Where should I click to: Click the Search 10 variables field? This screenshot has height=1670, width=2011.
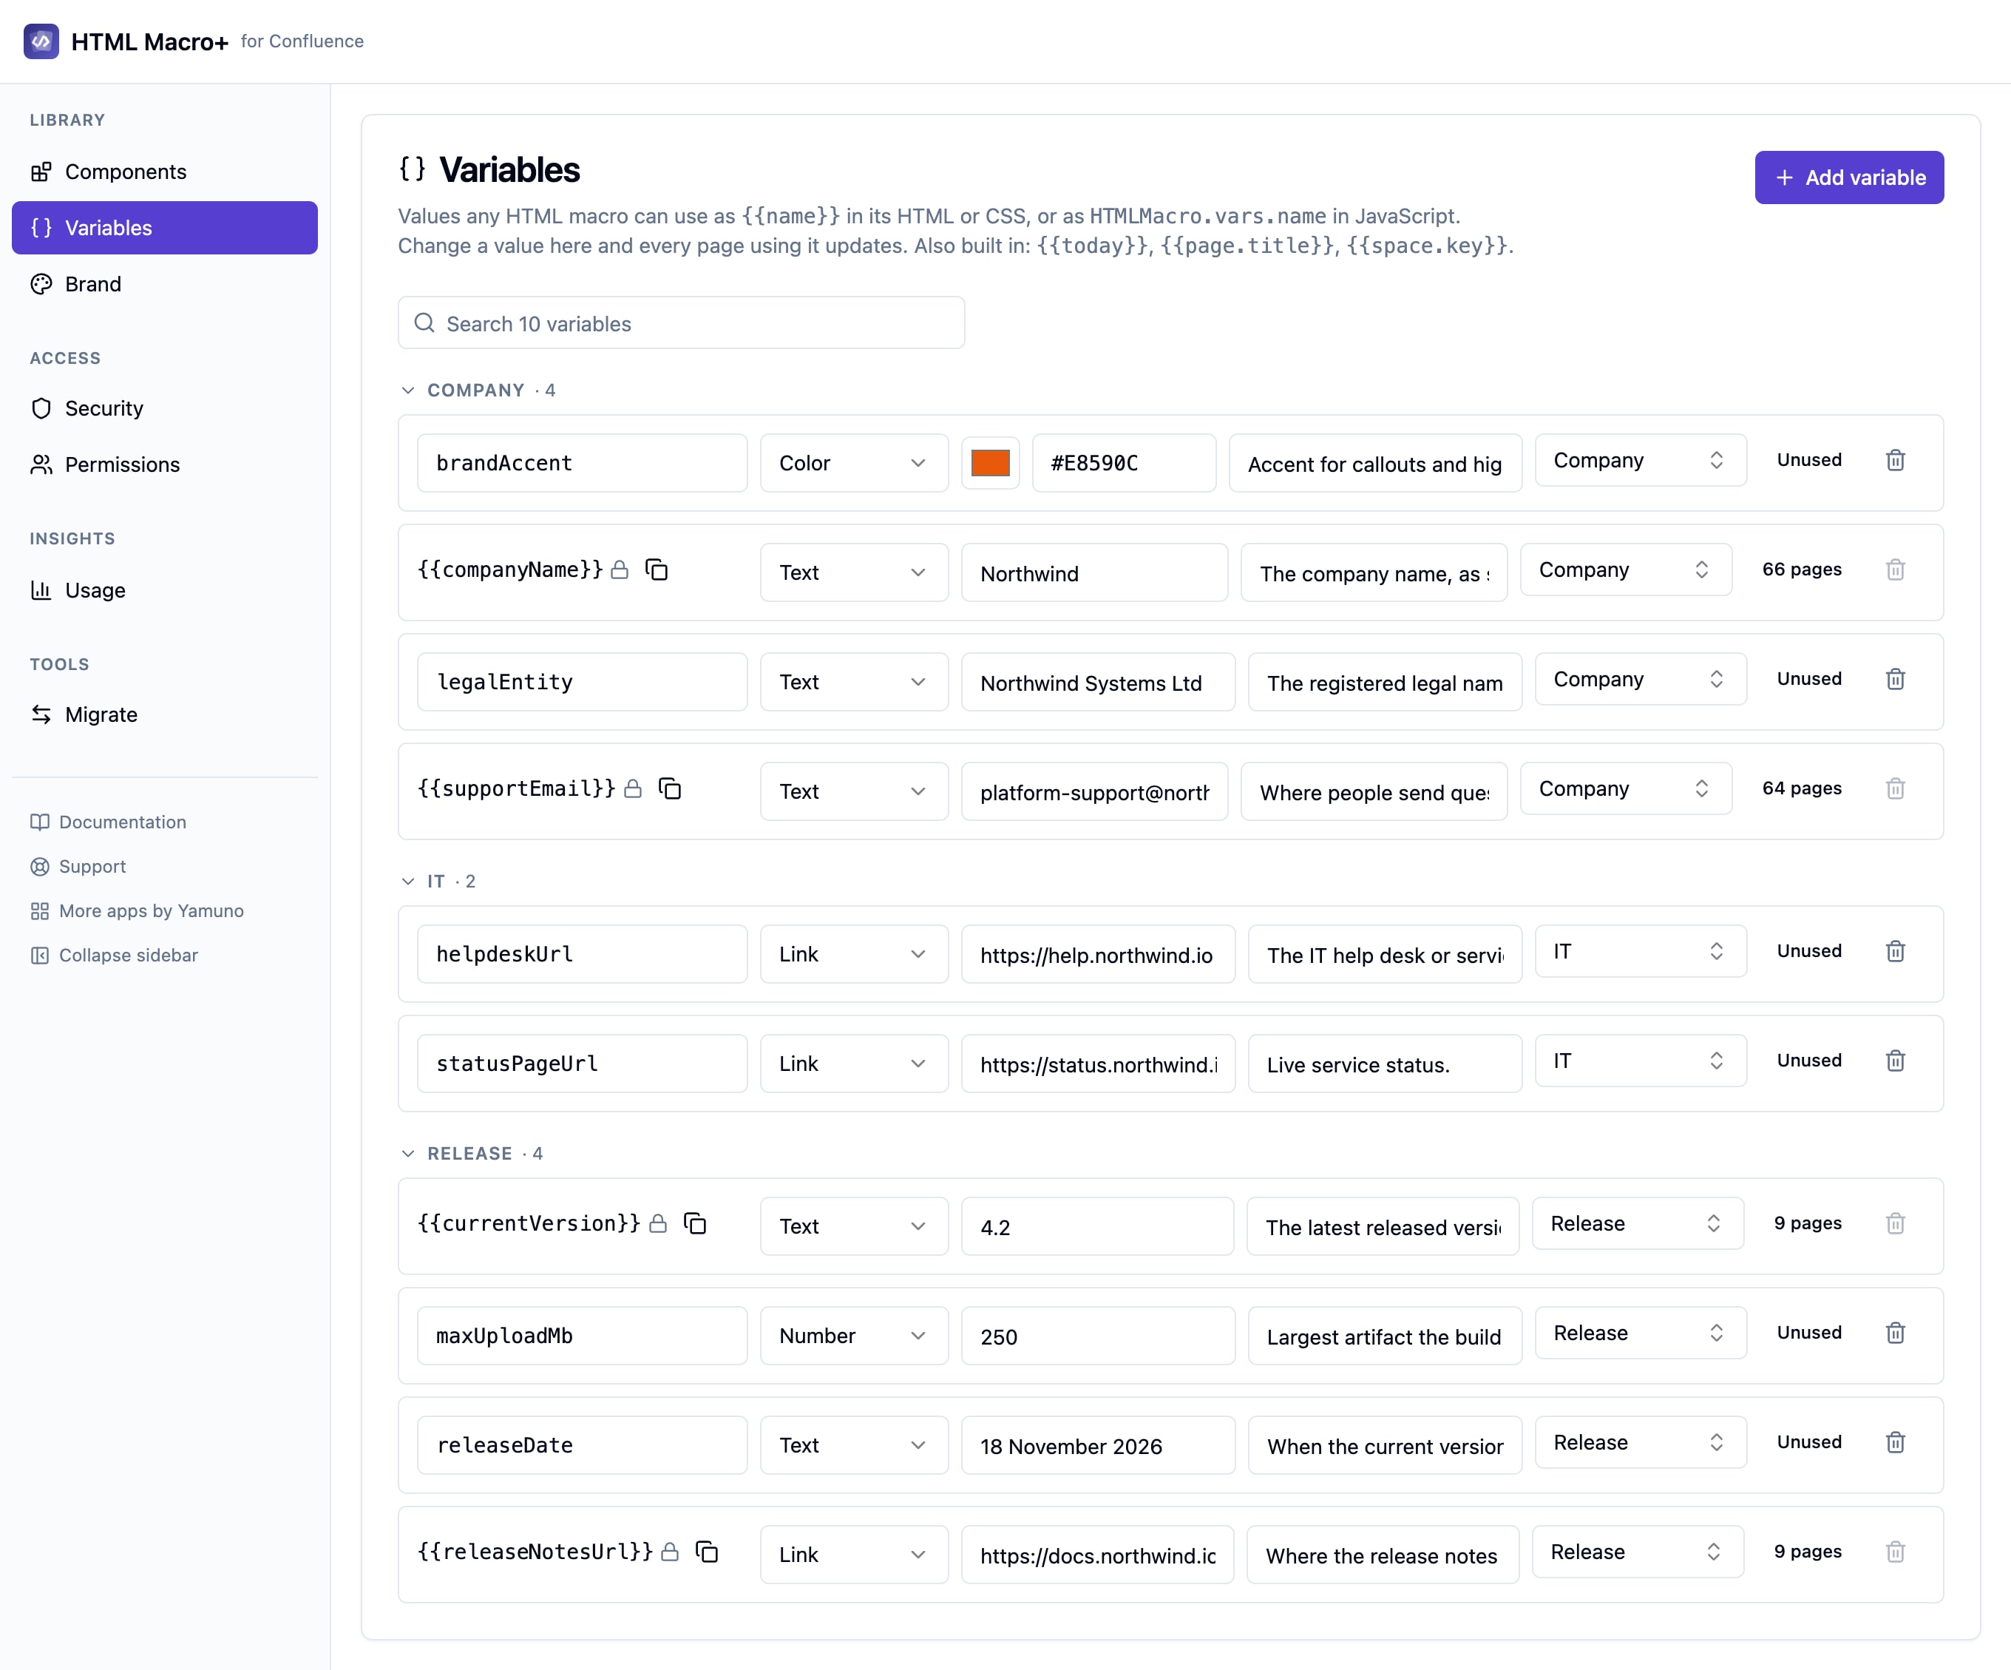coord(681,323)
